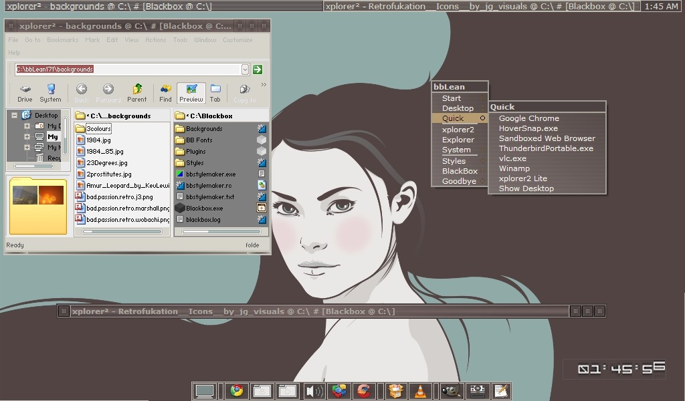The image size is (685, 401).
Task: Launch Sandboxed Web Browser from Quick menu
Action: click(x=547, y=138)
